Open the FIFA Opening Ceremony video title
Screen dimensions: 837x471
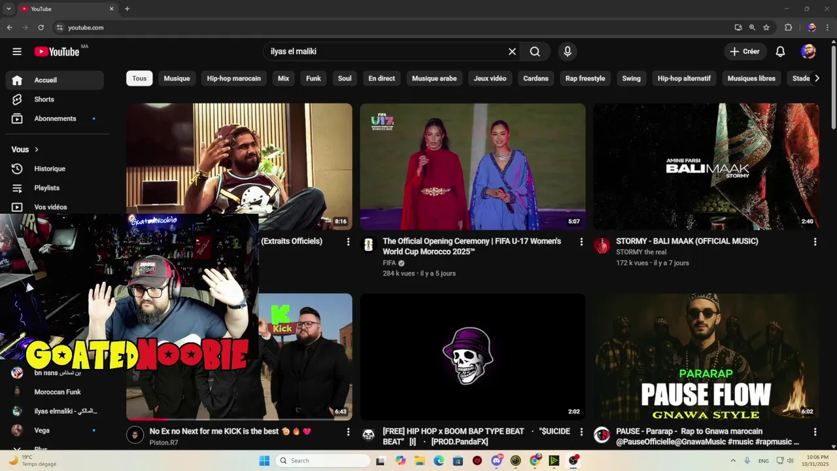[471, 246]
